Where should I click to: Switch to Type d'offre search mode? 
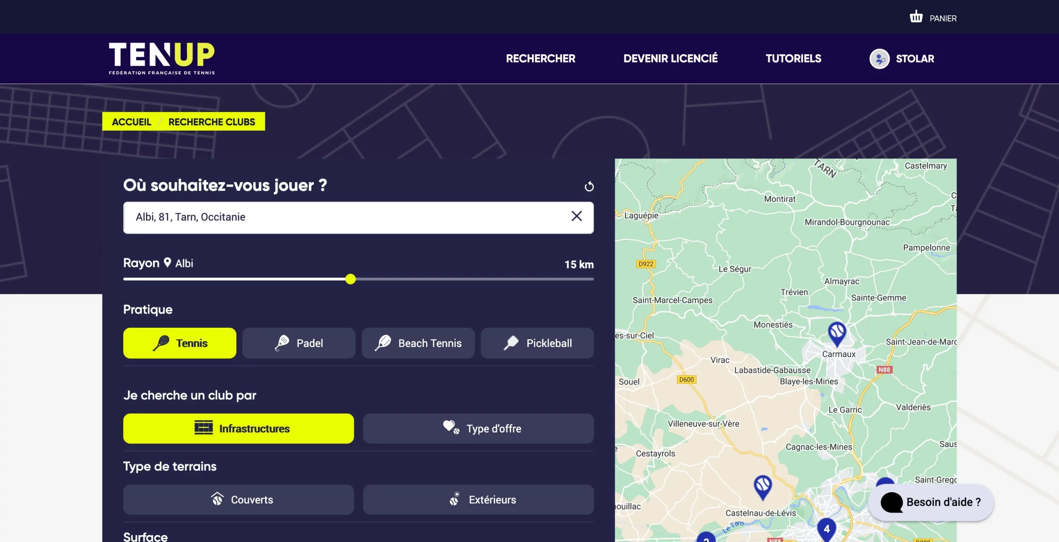click(x=478, y=429)
